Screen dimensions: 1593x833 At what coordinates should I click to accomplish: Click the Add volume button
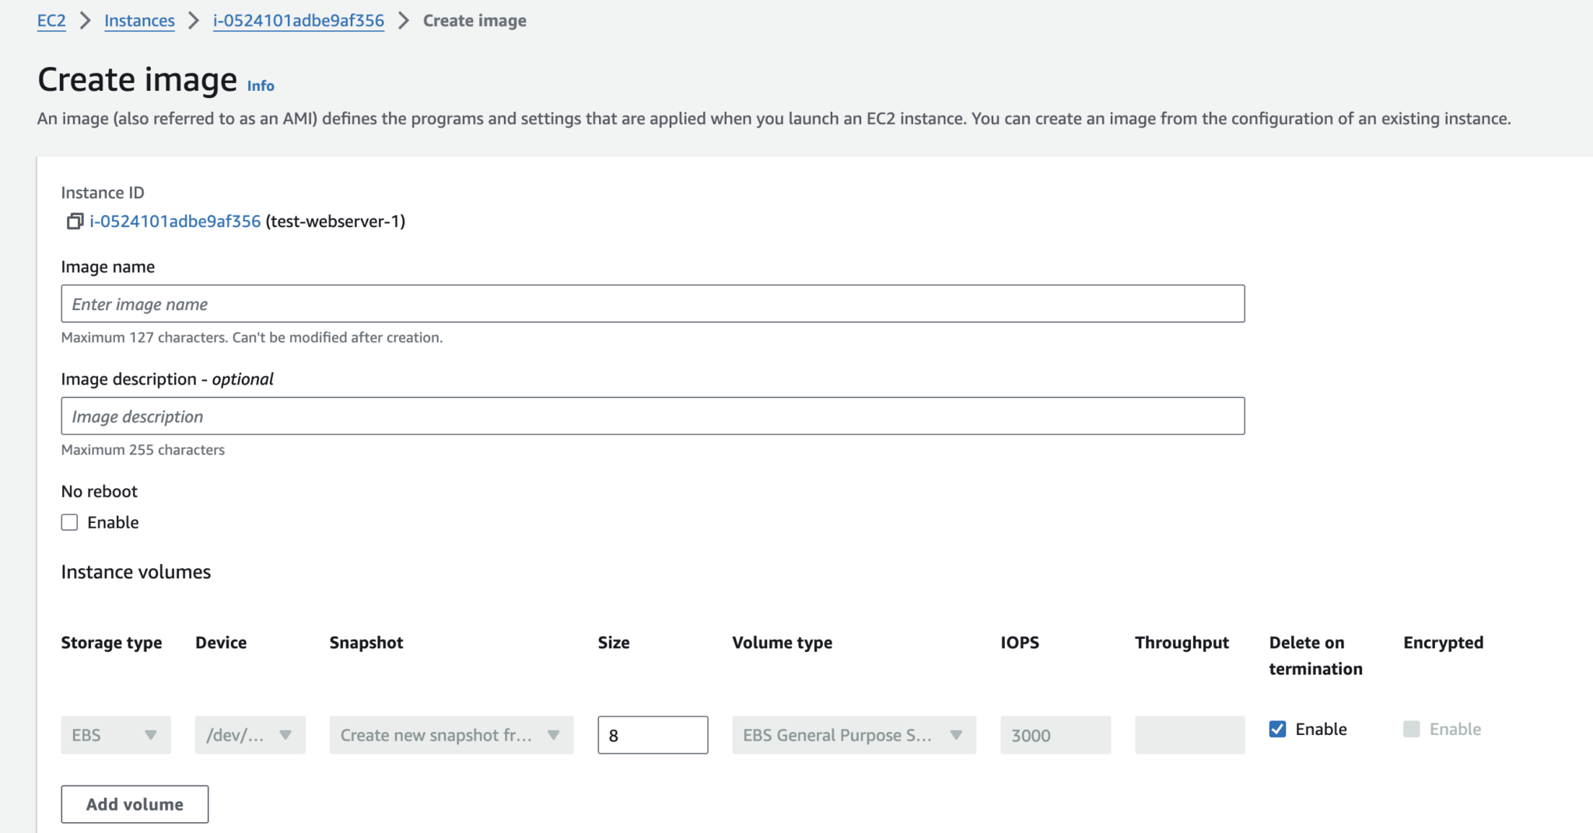[134, 804]
